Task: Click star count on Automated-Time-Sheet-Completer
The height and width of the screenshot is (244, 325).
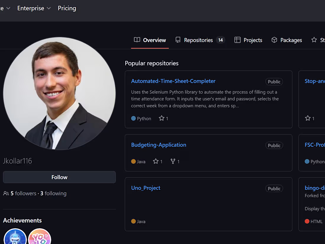Action: pyautogui.click(x=163, y=119)
